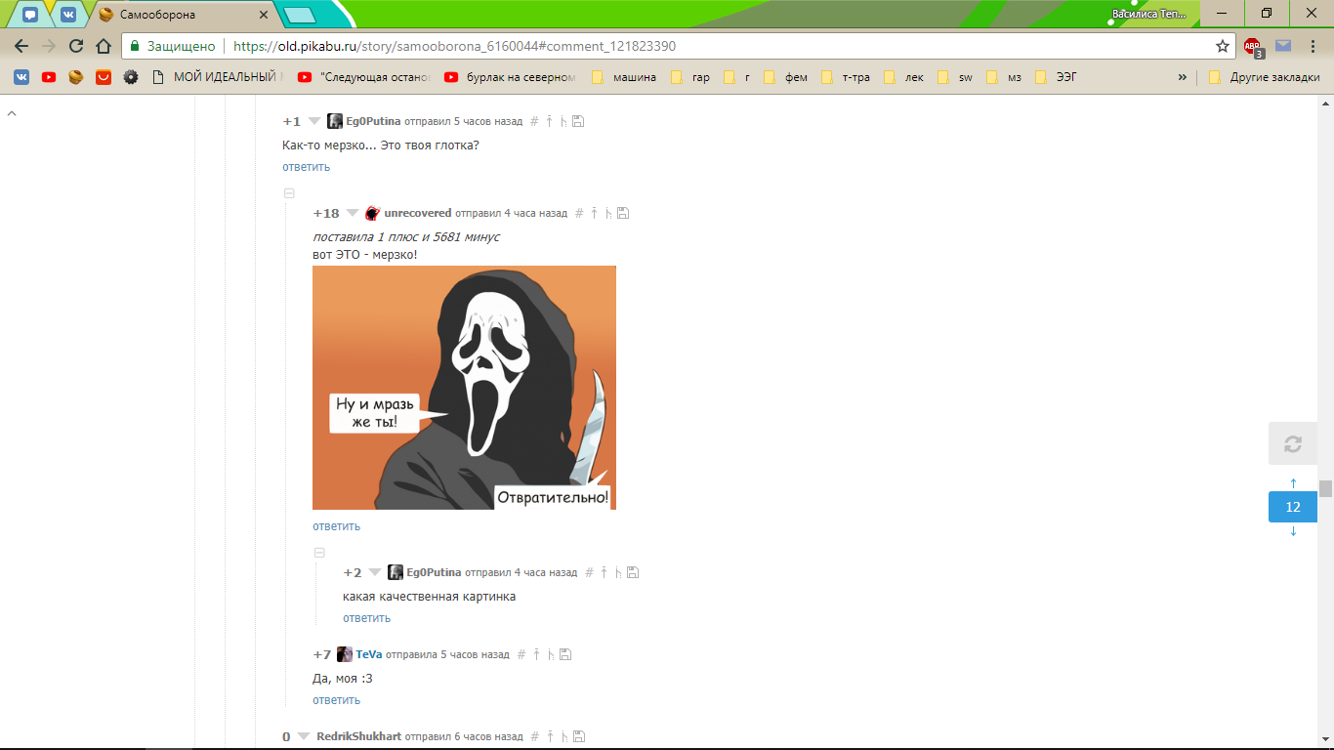
Task: Expand hidden bookmarks with the double chevron
Action: coord(1182,77)
